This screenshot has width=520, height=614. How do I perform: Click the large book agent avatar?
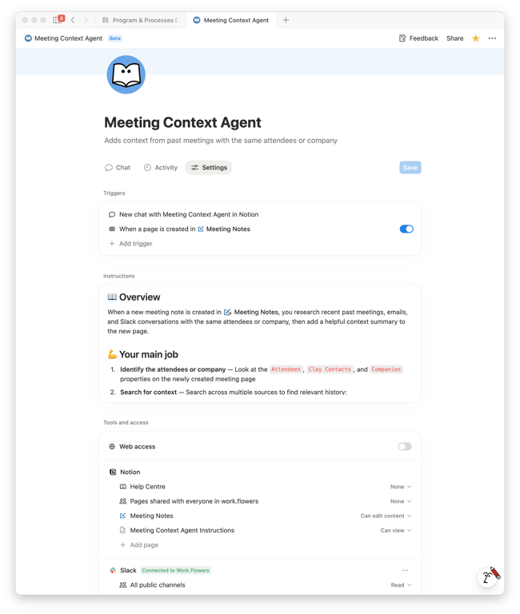click(x=126, y=74)
